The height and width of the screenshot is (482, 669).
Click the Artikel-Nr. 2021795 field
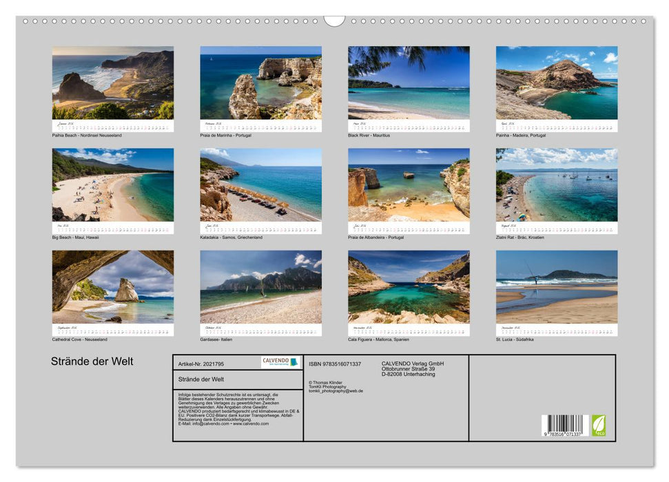[201, 363]
